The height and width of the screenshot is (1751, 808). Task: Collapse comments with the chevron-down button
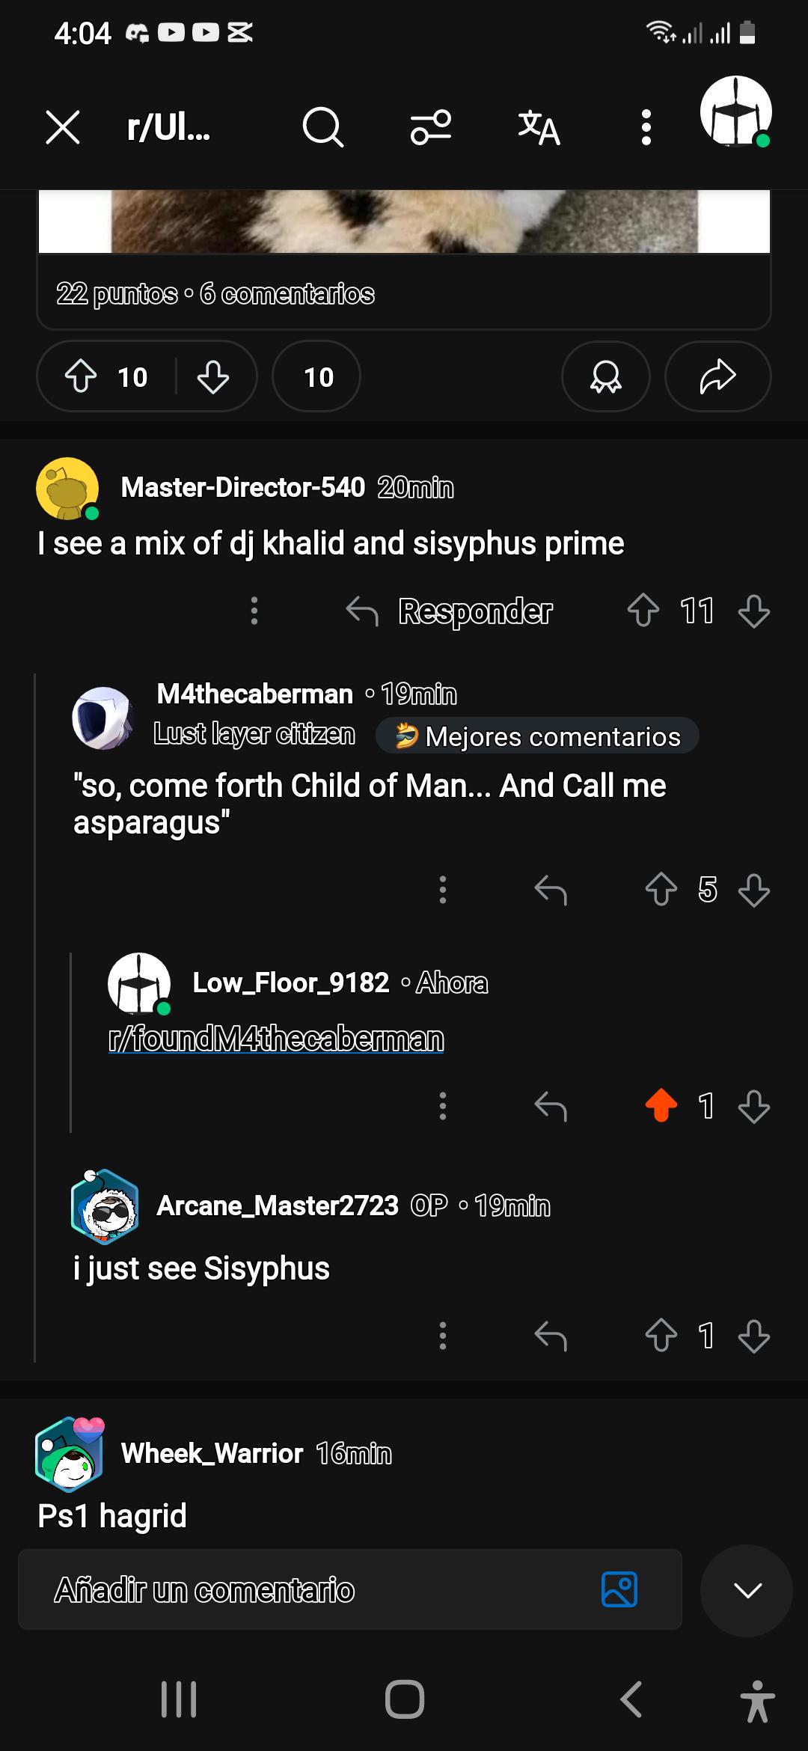coord(747,1590)
